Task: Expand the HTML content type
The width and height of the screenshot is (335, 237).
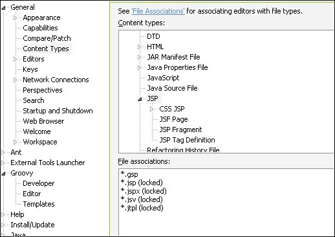Action: coord(139,47)
